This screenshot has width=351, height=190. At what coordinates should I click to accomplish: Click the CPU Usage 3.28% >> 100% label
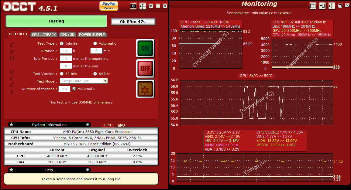coord(205,22)
